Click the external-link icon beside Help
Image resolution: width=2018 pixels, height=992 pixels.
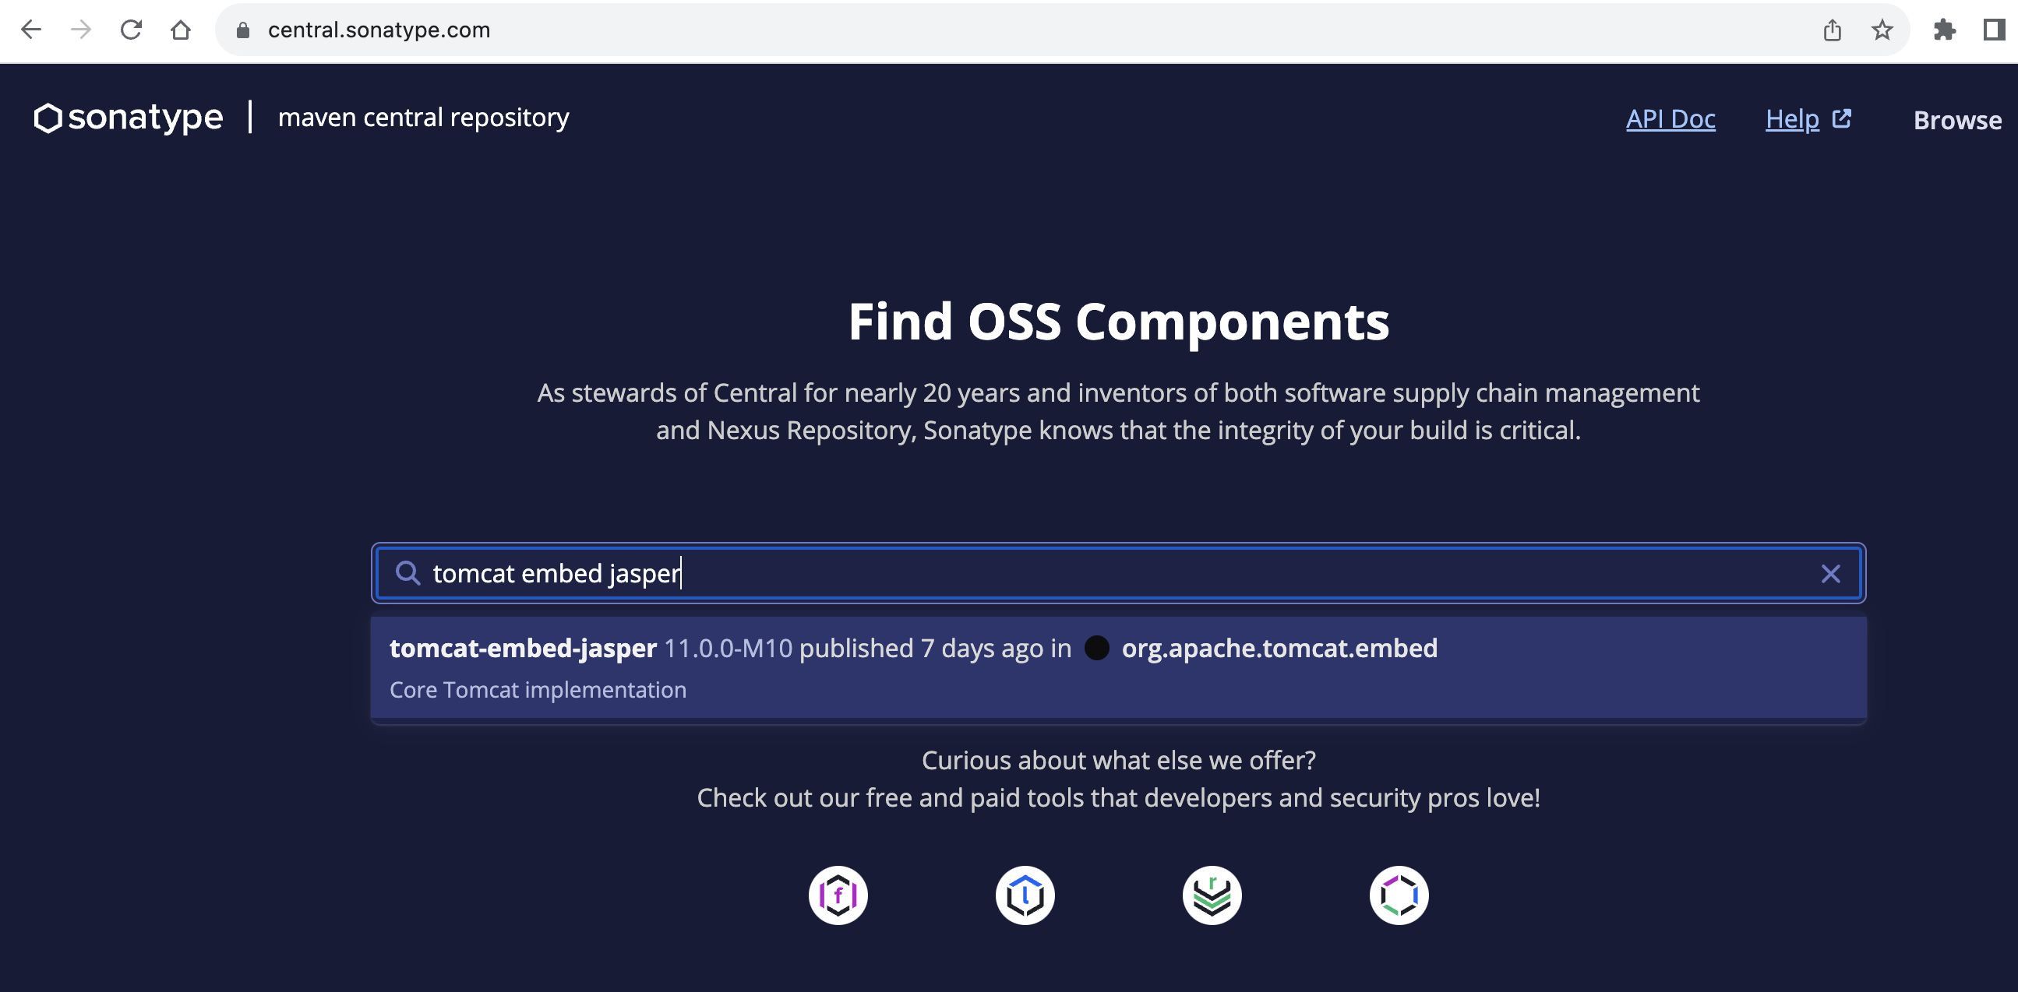tap(1842, 118)
